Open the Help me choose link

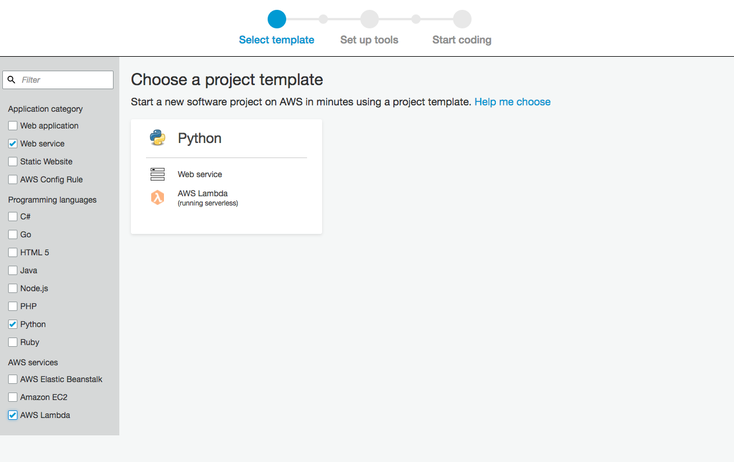pos(512,102)
